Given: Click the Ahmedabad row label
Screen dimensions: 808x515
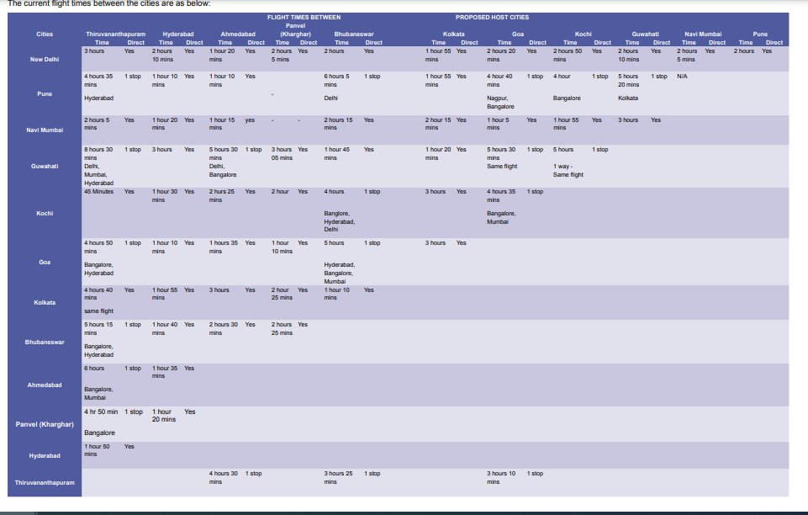Looking at the screenshot, I should tap(45, 385).
